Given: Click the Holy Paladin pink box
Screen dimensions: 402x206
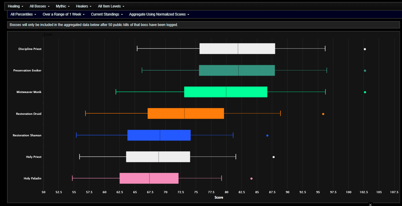Looking at the screenshot, I should coord(149,178).
